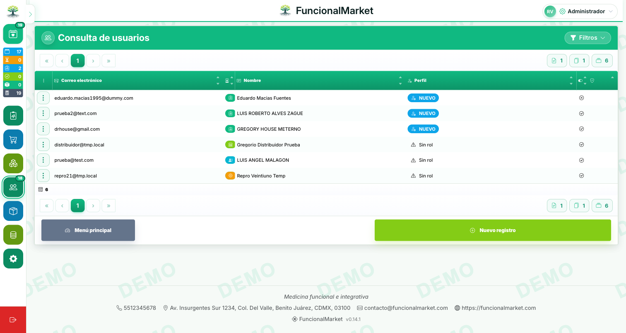Open row actions menu for eduardo.macias1995@dummy.com

(x=43, y=98)
